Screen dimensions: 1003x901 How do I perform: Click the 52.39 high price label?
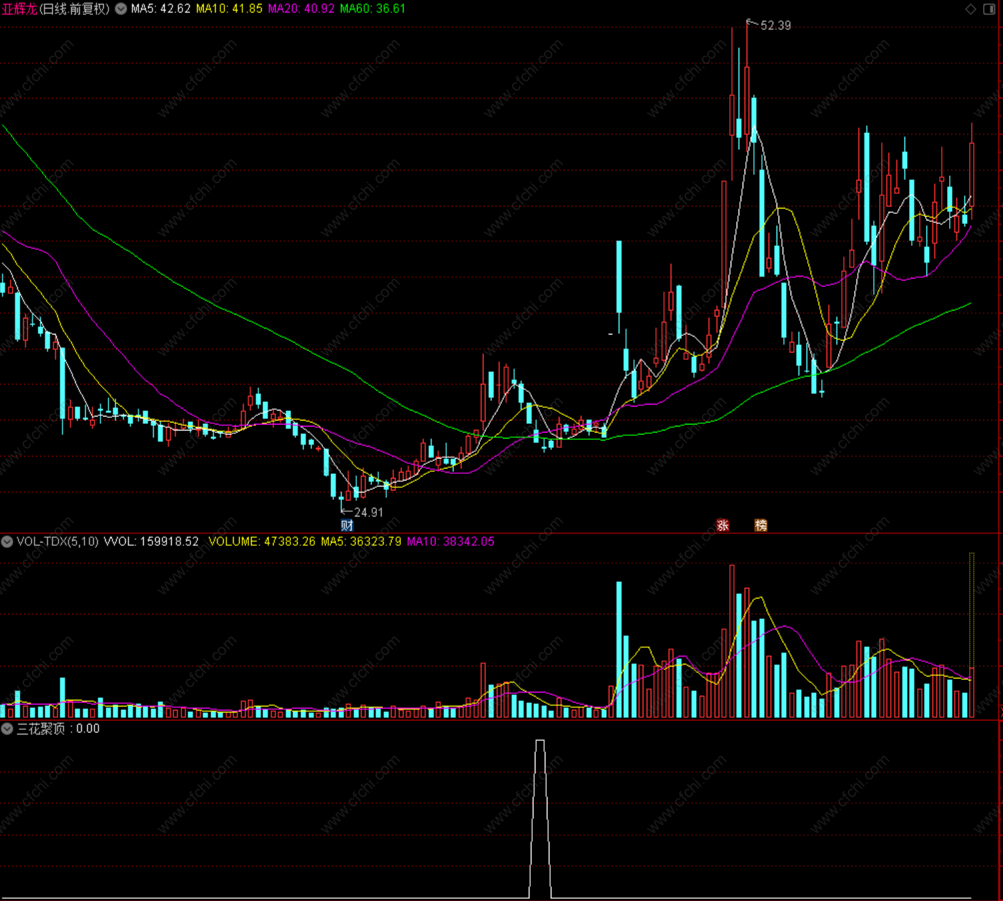776,25
